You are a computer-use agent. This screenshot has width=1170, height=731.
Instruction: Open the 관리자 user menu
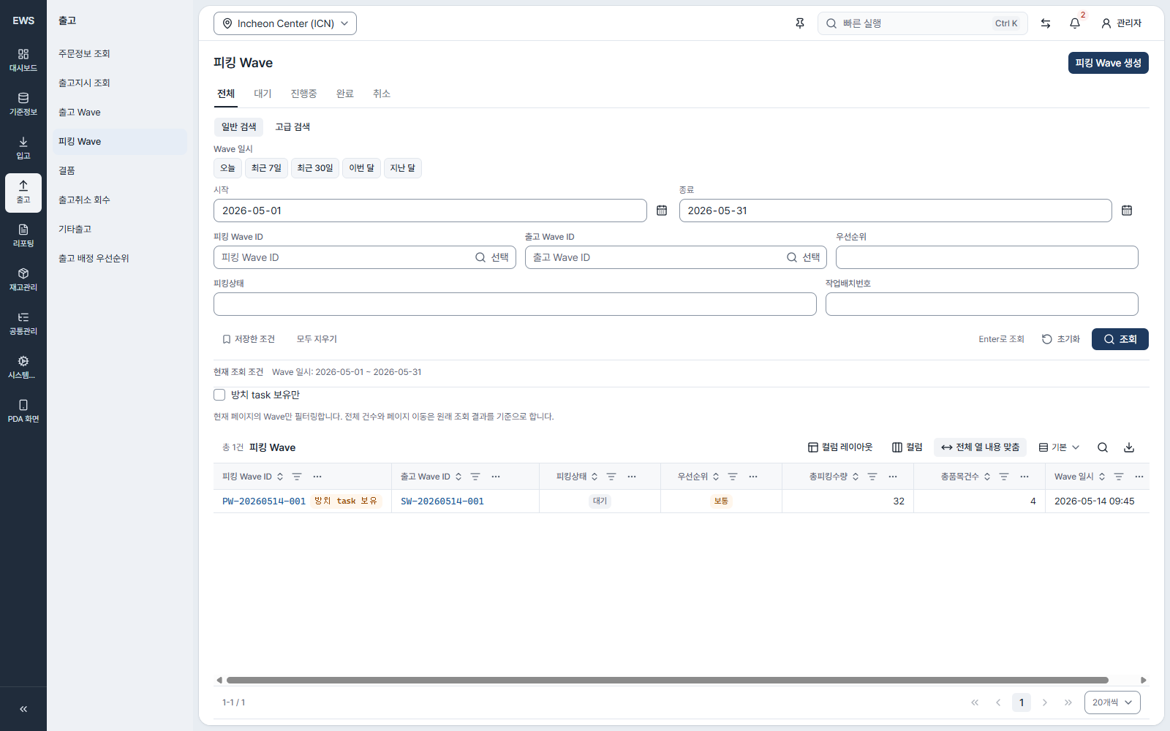click(x=1121, y=23)
